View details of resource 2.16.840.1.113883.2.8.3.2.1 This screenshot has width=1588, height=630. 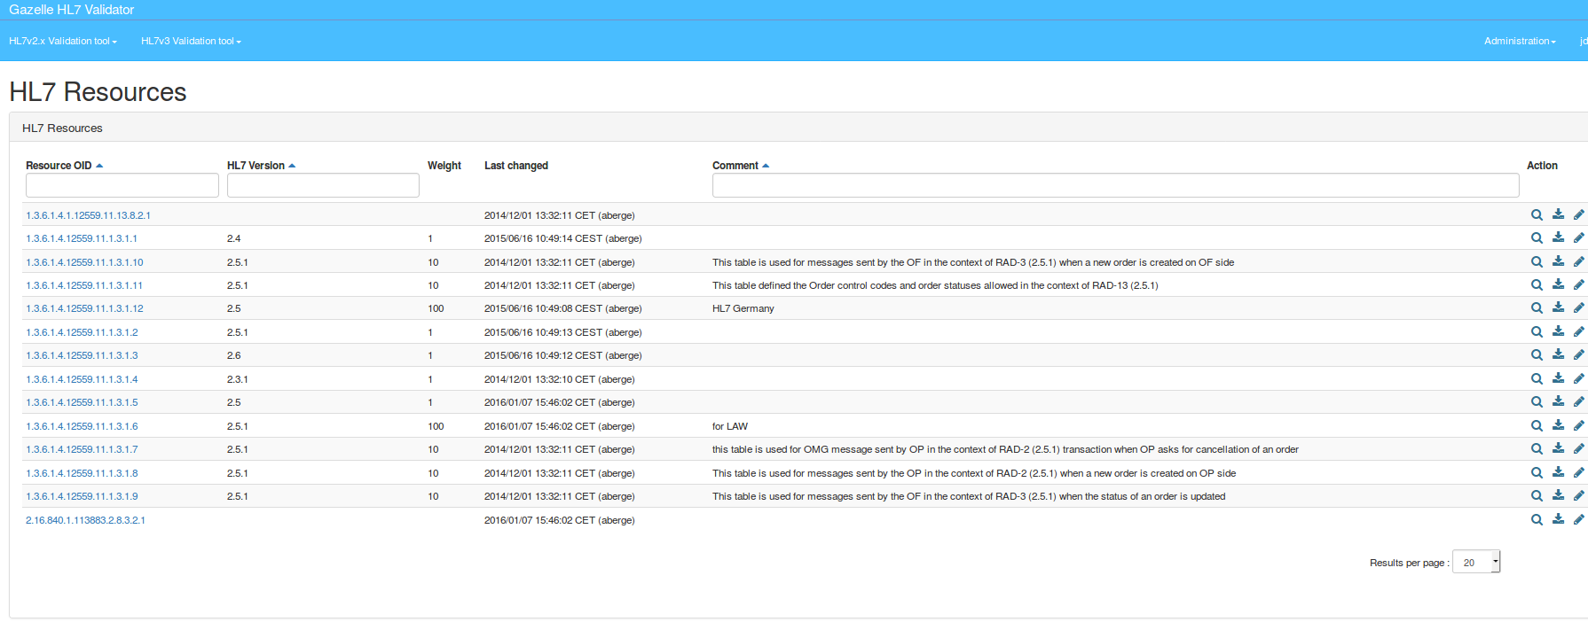point(1537,520)
